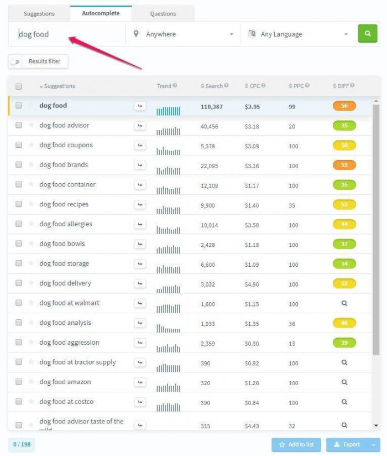This screenshot has width=387, height=456.
Task: Tick the checkbox for dog food brands
Action: (x=19, y=164)
